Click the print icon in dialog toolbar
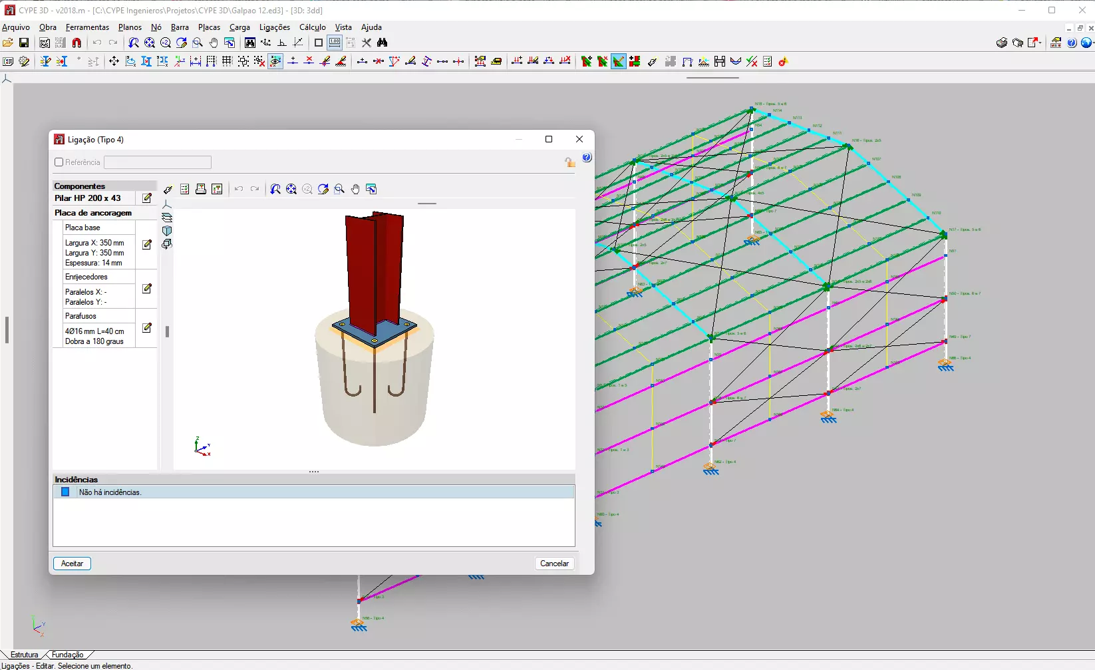 [201, 190]
